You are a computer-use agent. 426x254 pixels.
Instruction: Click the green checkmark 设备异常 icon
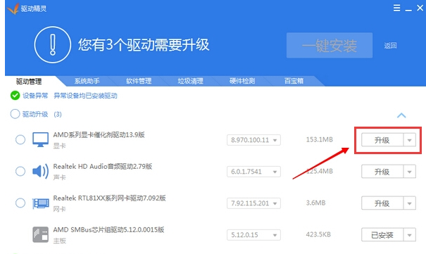(x=15, y=96)
